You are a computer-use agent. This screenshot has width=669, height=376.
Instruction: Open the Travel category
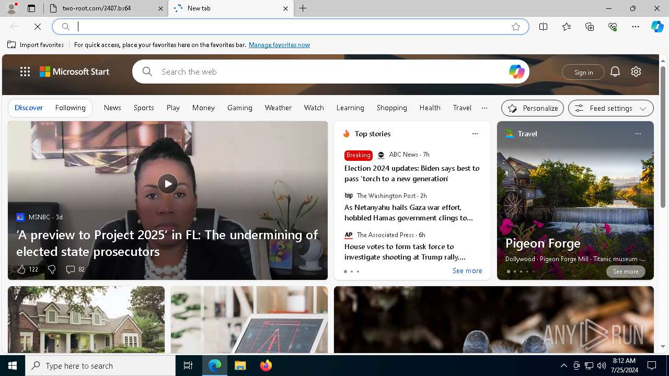[462, 108]
